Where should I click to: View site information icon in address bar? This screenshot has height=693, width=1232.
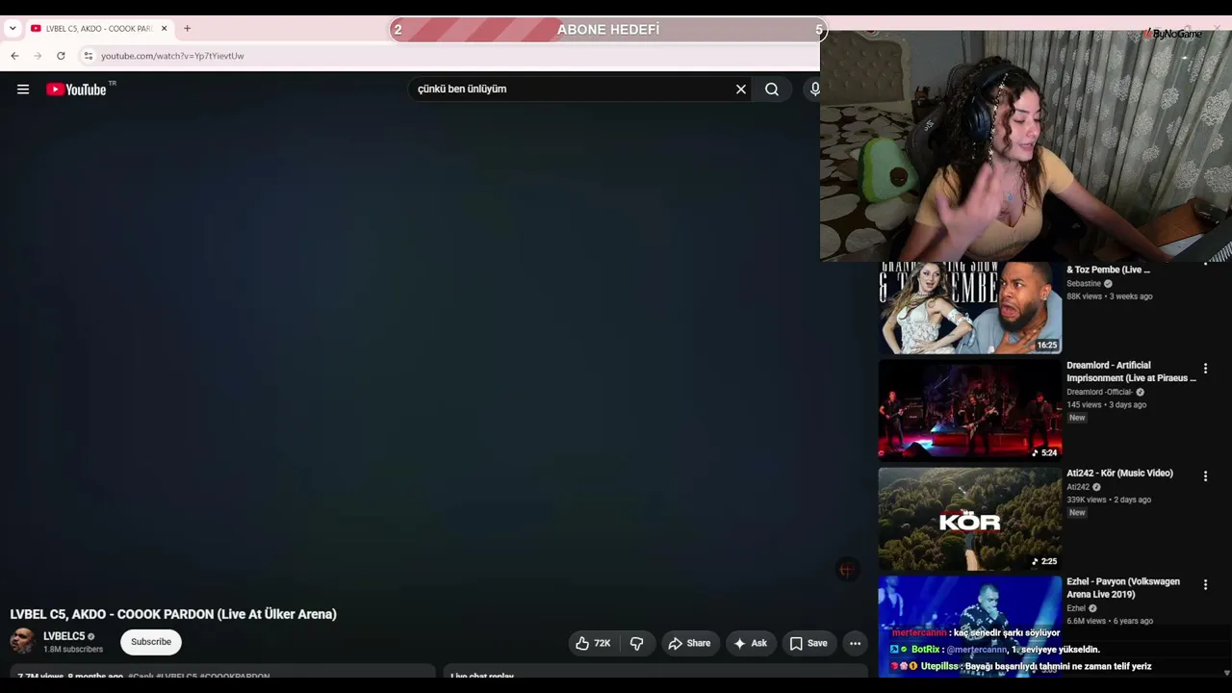point(88,56)
